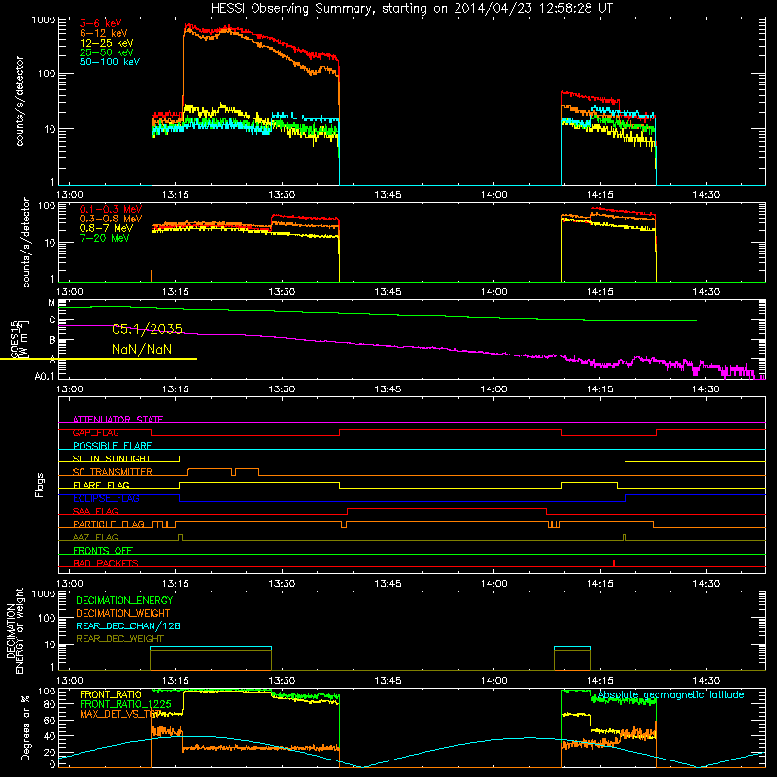The height and width of the screenshot is (777, 777).
Task: Click the FLARE_FLAG label
Action: [x=101, y=485]
